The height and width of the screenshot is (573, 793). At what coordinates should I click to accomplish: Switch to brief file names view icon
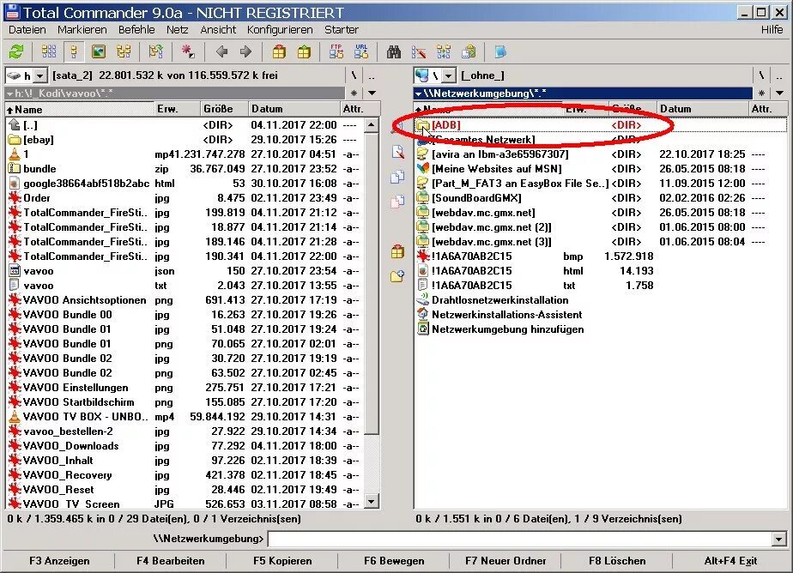tap(49, 51)
